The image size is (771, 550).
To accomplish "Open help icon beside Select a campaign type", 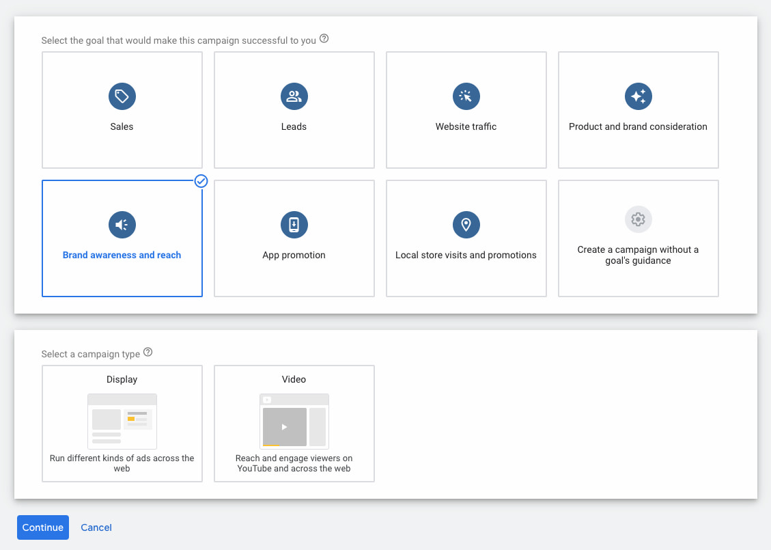I will coord(148,353).
